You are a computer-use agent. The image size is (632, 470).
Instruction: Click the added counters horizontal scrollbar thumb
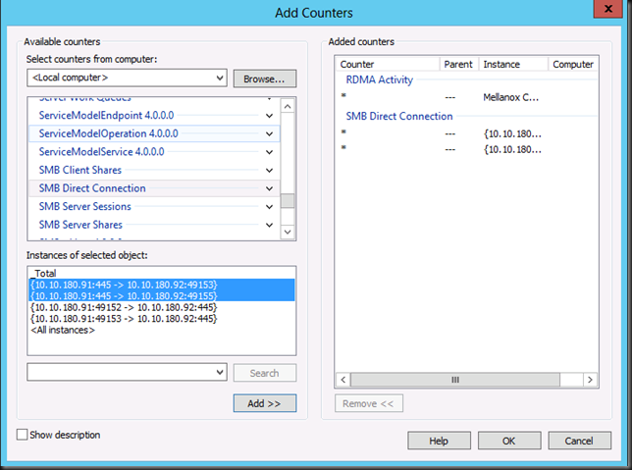[x=455, y=380]
